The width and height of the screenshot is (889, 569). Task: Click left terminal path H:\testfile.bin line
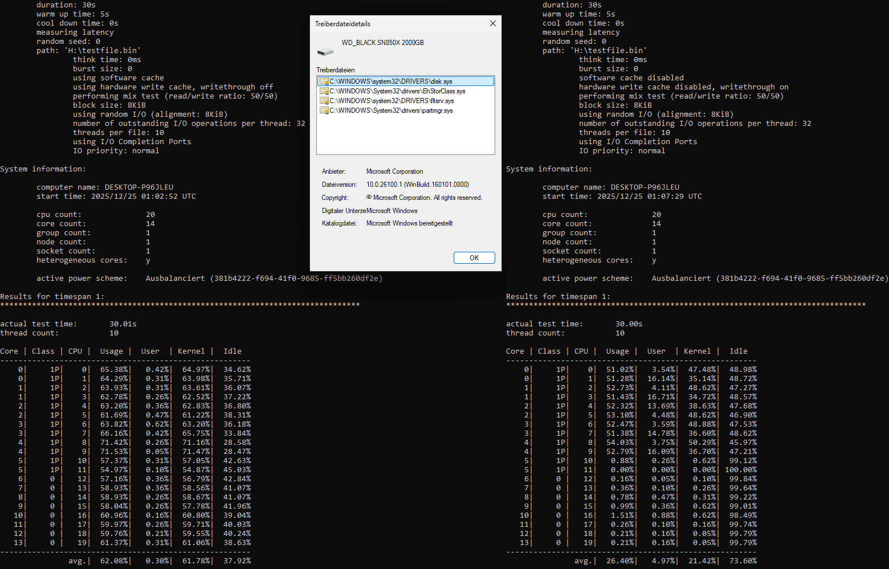click(x=88, y=51)
